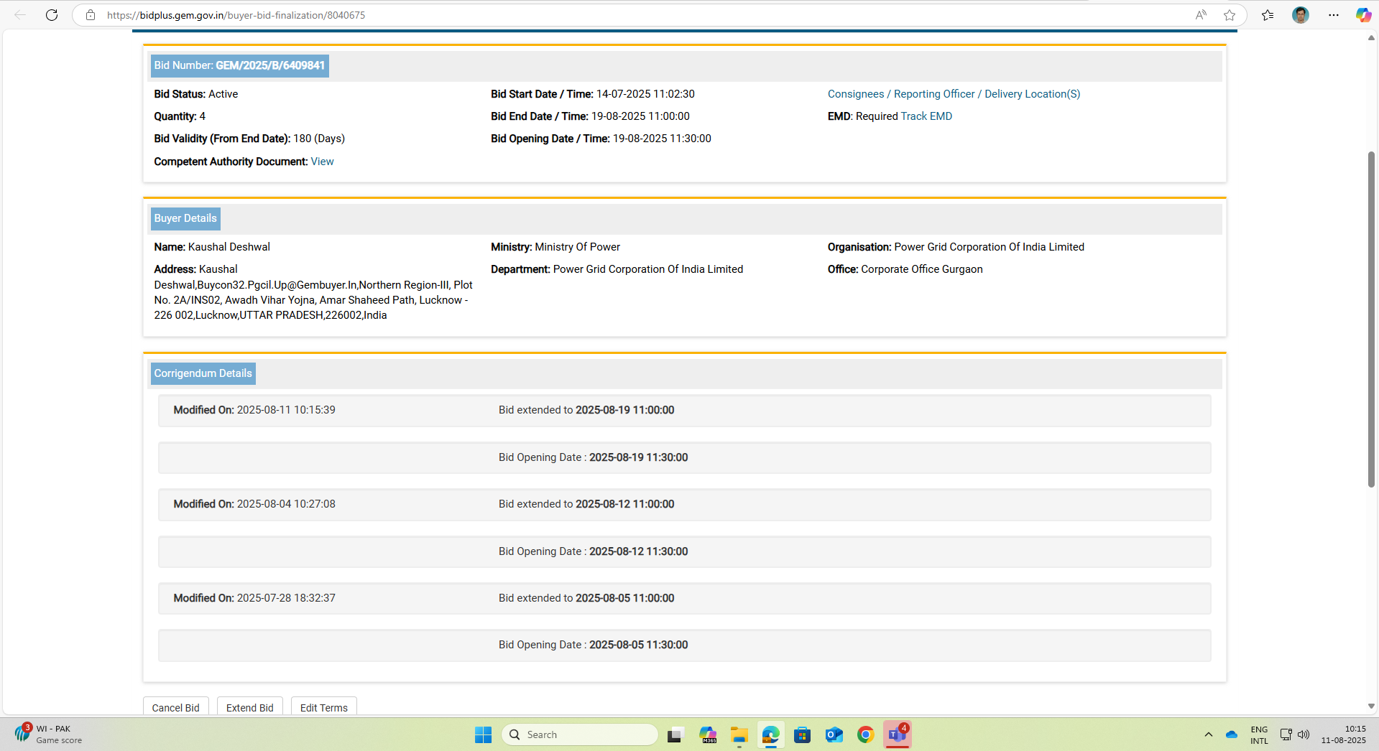This screenshot has width=1379, height=751.
Task: Open Consignees / Reporting Officer / Delivery Location link
Action: (954, 94)
